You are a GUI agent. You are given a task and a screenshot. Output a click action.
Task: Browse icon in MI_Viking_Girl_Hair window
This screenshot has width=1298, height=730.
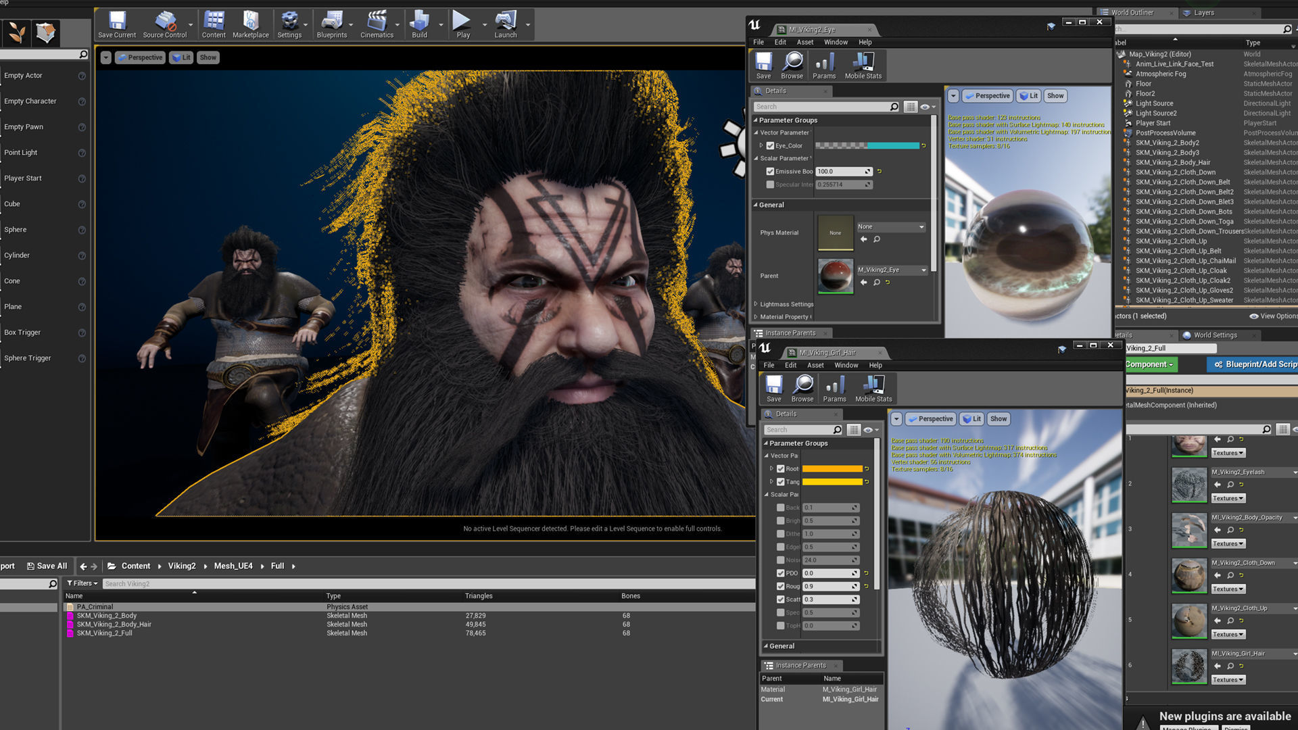pyautogui.click(x=802, y=389)
